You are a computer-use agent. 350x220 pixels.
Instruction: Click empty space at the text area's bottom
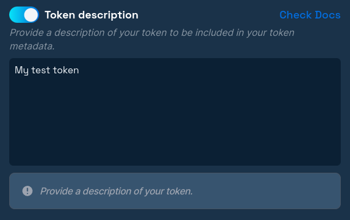point(175,155)
